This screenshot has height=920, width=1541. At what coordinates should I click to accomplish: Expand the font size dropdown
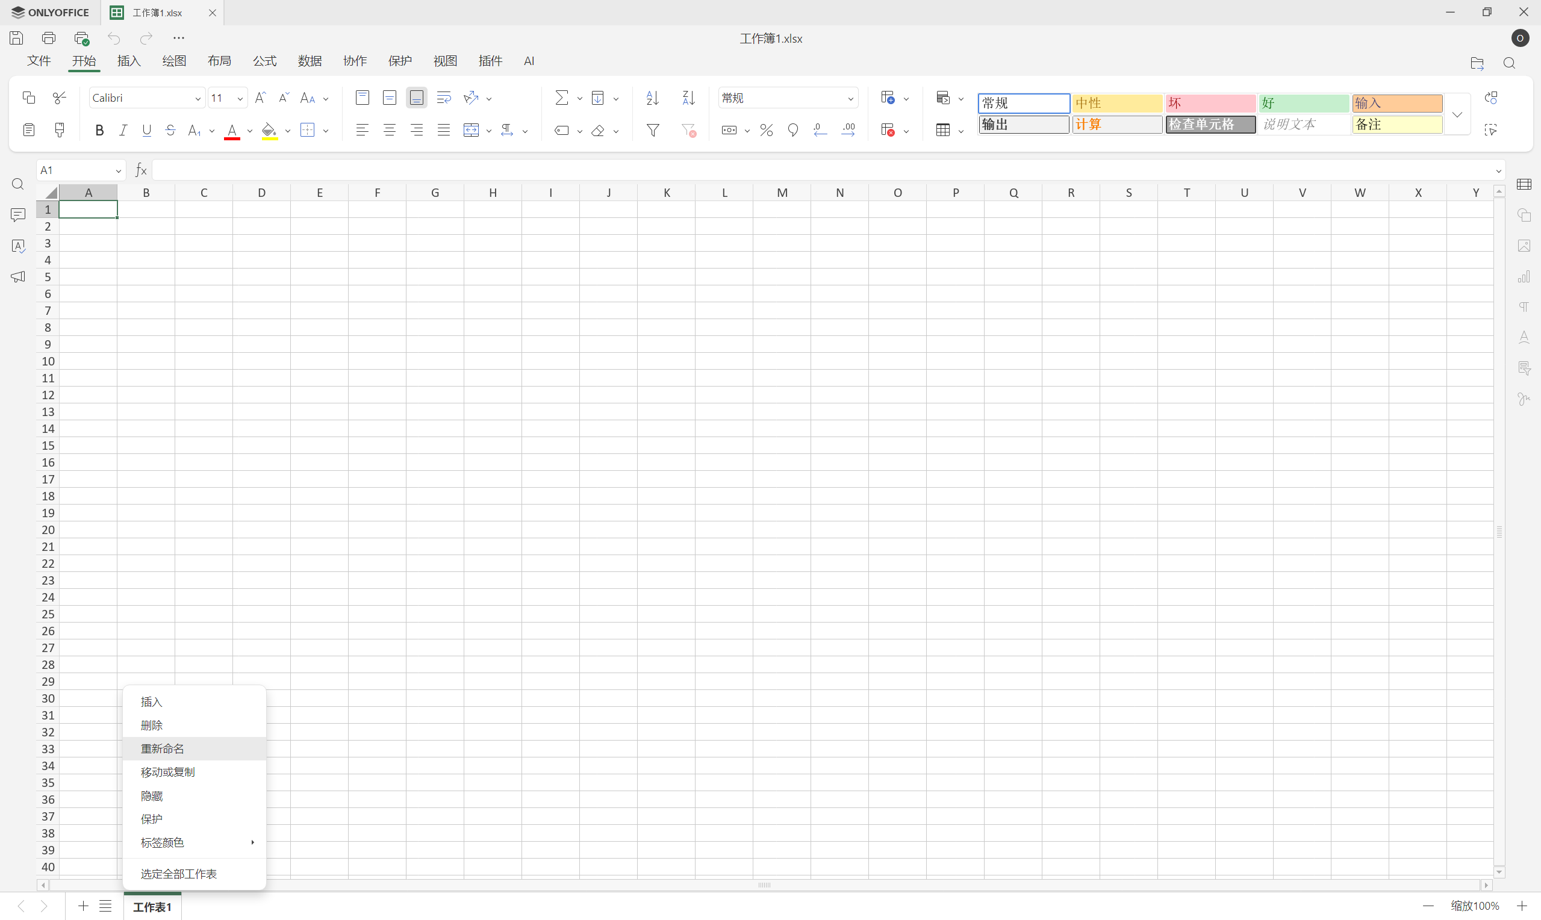(x=240, y=99)
